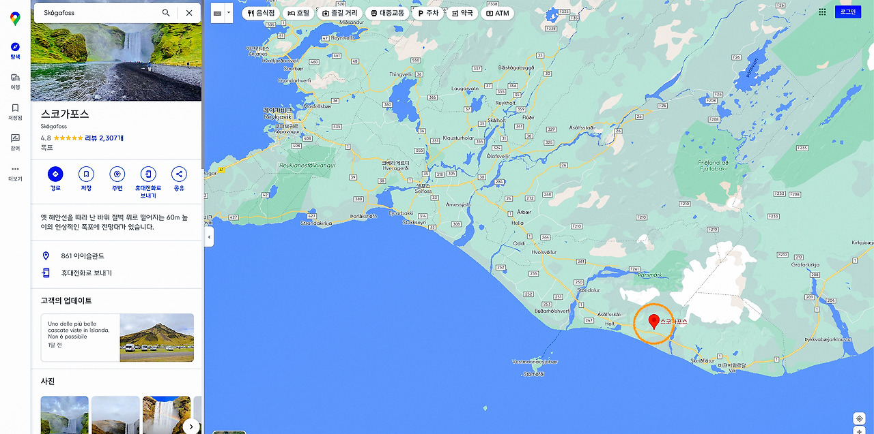Click the keyboard input tool icon

coord(217,12)
